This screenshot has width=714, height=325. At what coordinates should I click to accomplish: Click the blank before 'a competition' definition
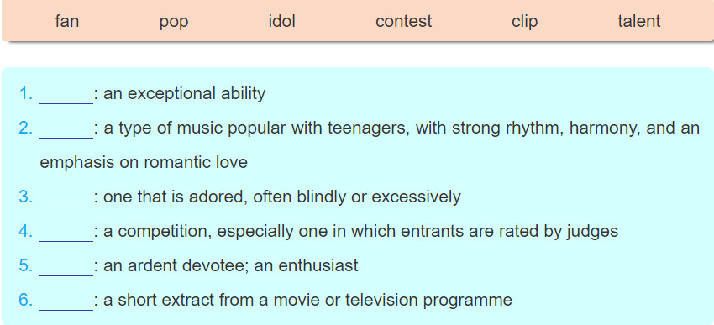point(66,233)
